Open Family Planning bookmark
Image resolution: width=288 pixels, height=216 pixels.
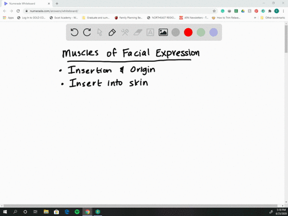click(128, 17)
